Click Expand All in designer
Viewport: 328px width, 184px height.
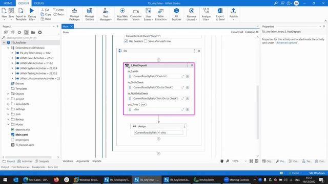pyautogui.click(x=237, y=32)
